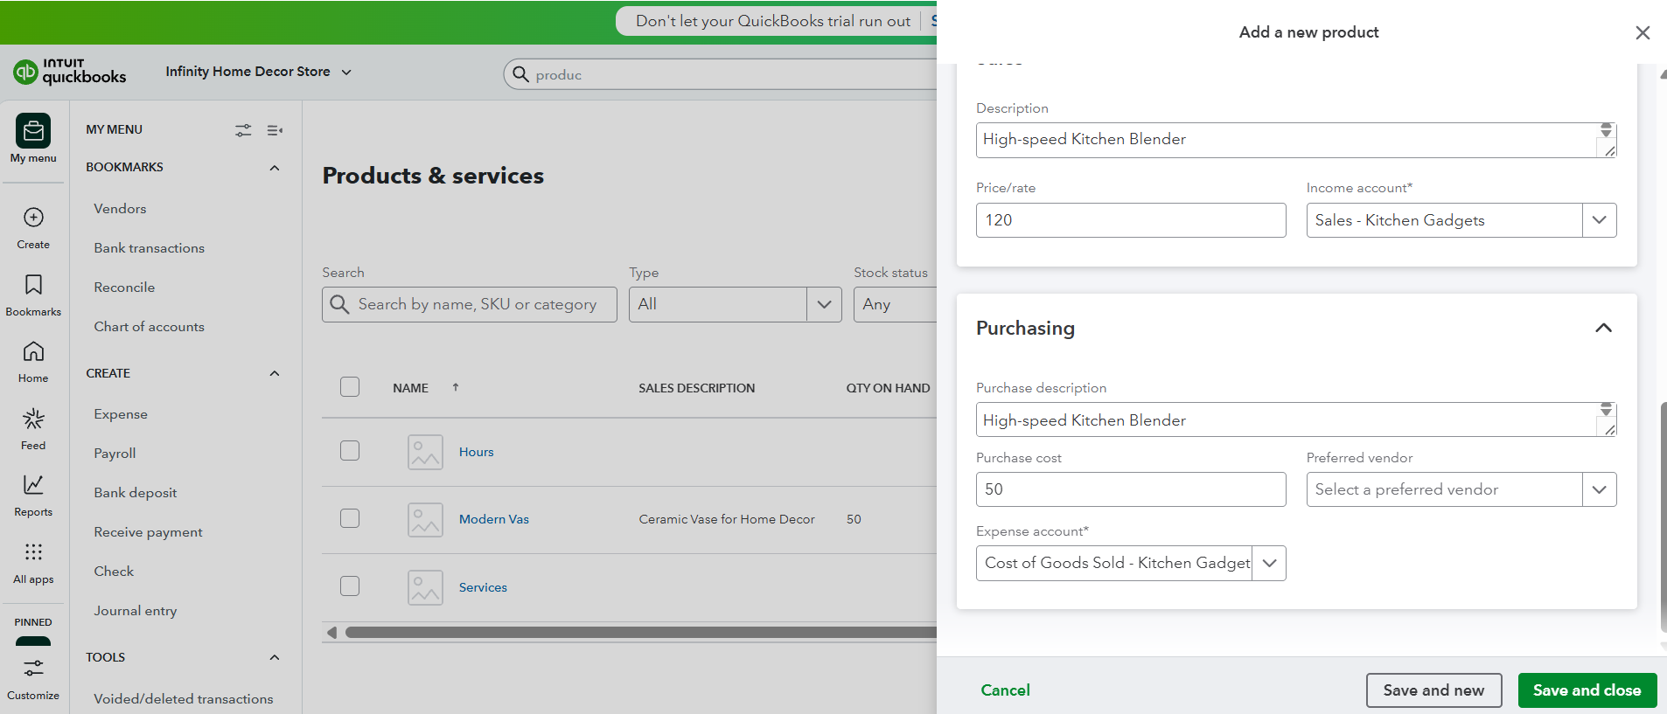Image resolution: width=1667 pixels, height=714 pixels.
Task: Click the Purchase description text area
Action: (1296, 419)
